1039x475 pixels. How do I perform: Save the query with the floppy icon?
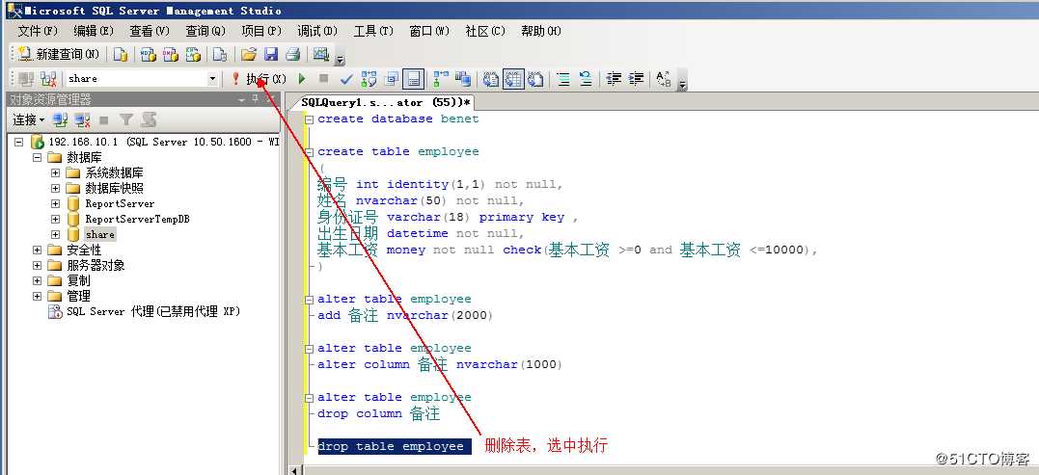click(271, 54)
